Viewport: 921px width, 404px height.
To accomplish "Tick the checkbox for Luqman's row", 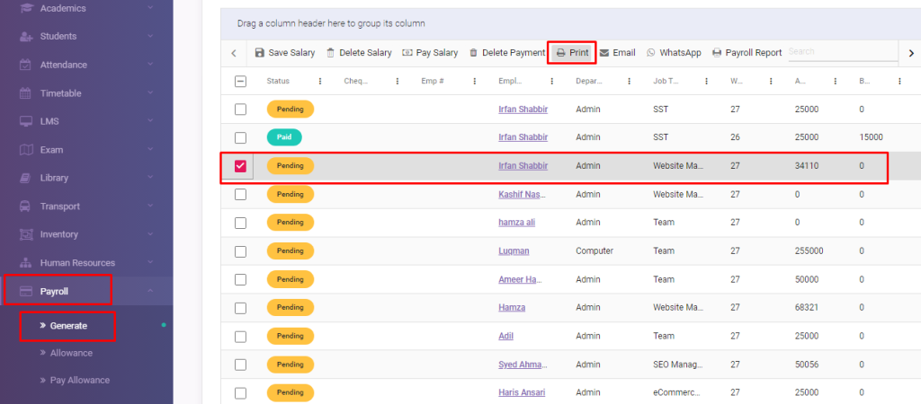I will 240,251.
